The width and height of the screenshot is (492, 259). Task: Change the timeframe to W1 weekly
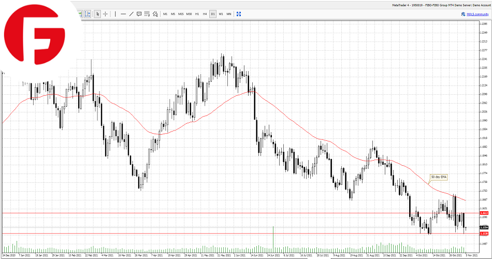tap(221, 14)
